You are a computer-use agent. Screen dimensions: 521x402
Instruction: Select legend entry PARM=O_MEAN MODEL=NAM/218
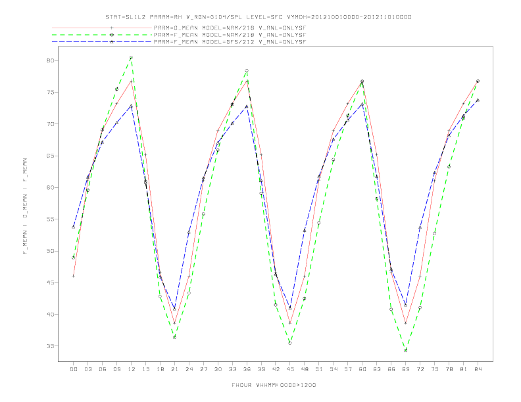[230, 28]
